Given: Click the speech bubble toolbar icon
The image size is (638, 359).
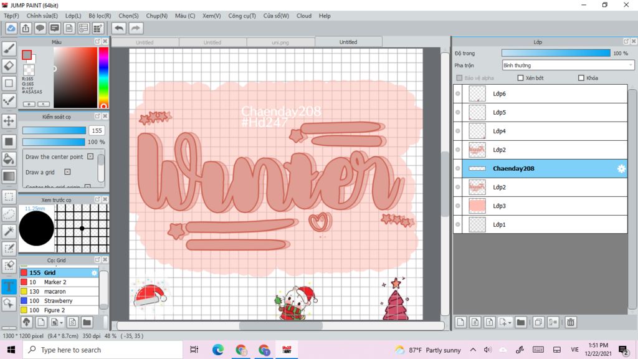Looking at the screenshot, I should coord(40,28).
